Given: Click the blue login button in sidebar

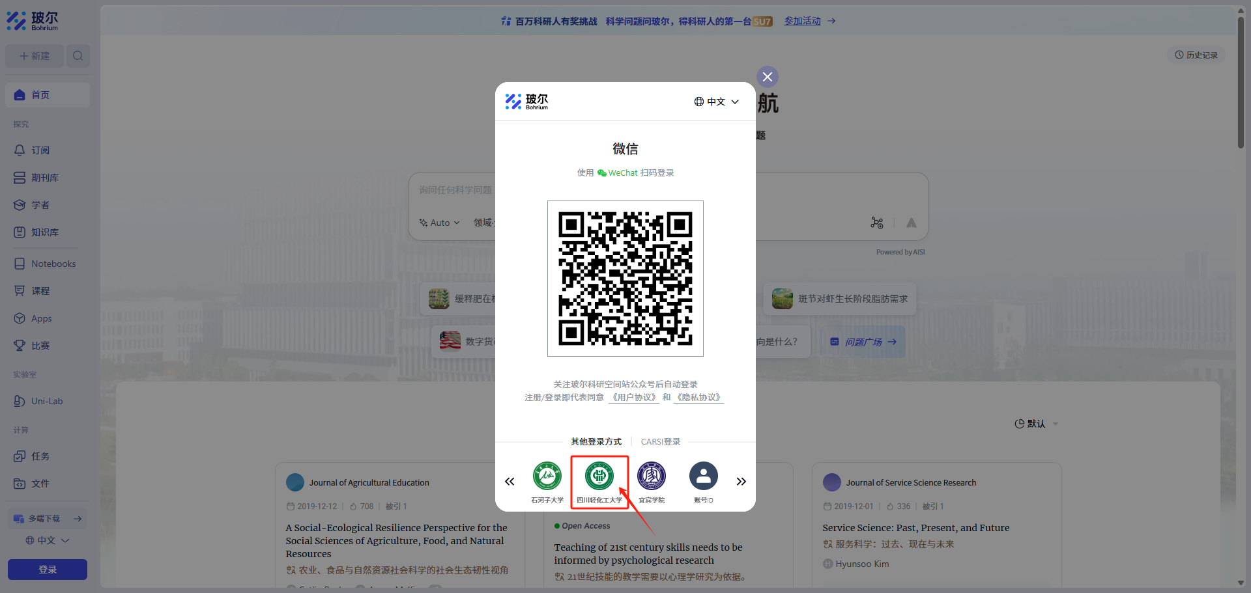Looking at the screenshot, I should [48, 570].
